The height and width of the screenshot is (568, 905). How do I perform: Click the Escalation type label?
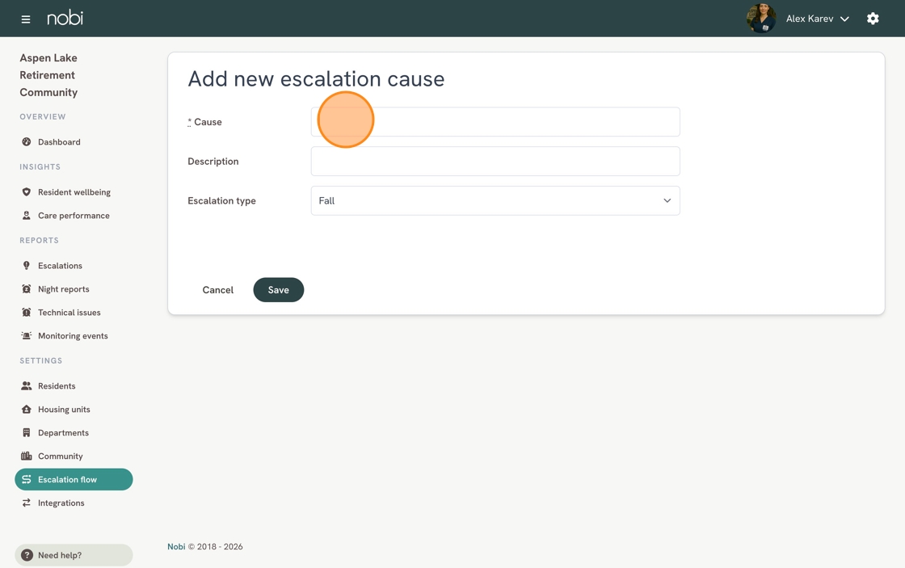point(221,201)
